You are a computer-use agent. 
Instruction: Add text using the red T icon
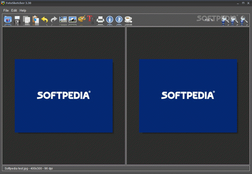tap(91, 19)
